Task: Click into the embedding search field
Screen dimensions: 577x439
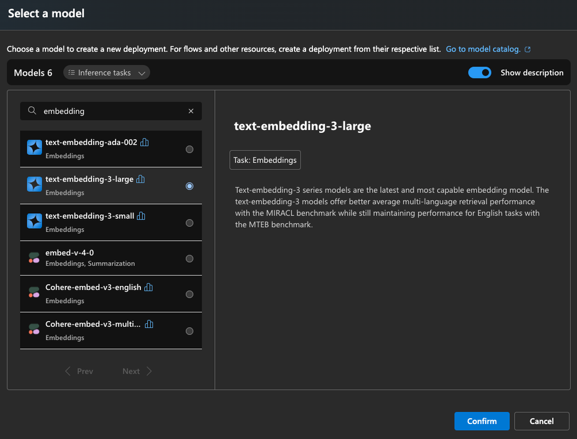Action: point(113,111)
